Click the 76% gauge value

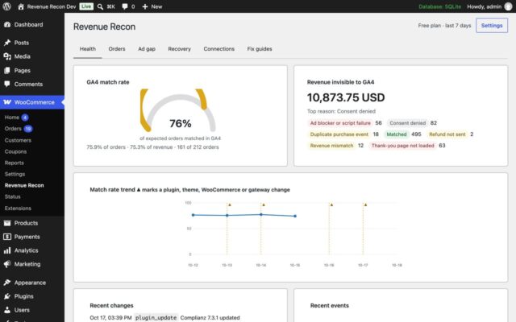[x=181, y=123]
